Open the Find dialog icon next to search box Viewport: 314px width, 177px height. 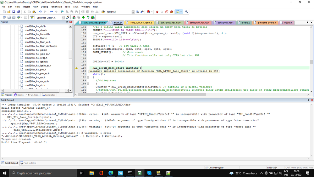click(x=137, y=12)
